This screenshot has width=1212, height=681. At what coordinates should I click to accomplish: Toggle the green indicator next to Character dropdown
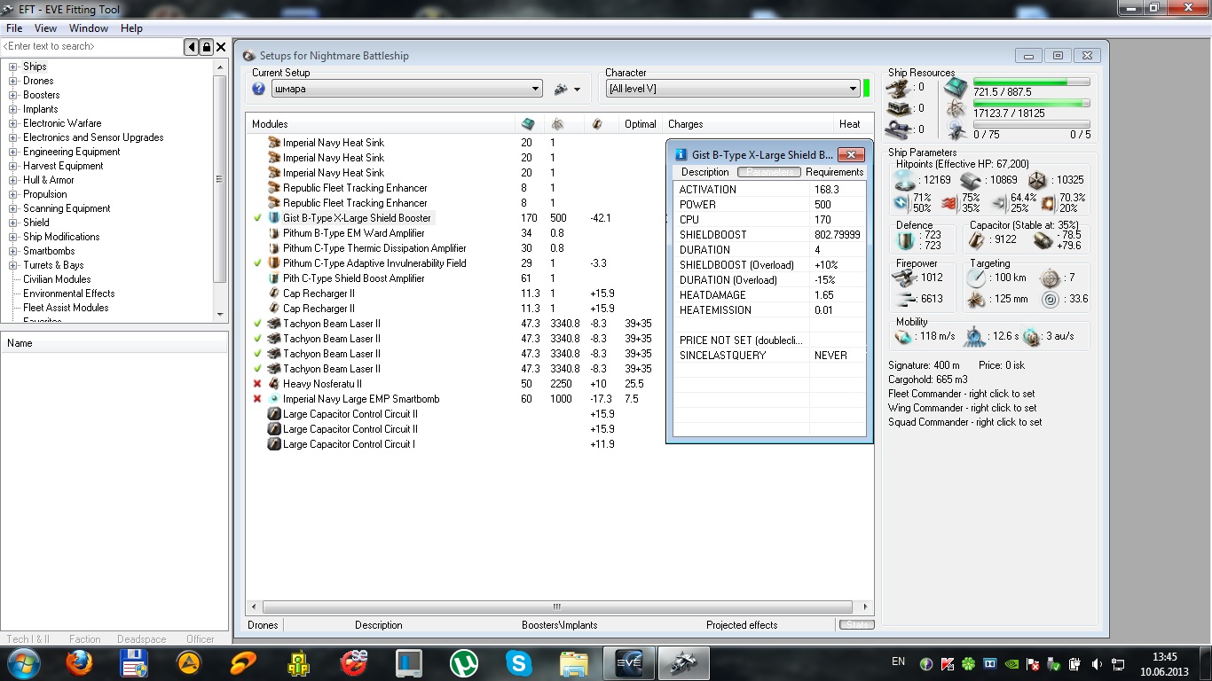866,89
